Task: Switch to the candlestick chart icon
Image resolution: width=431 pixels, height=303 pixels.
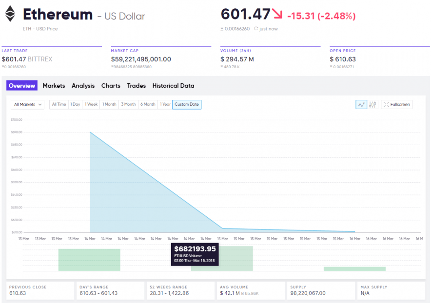Action: coord(373,104)
